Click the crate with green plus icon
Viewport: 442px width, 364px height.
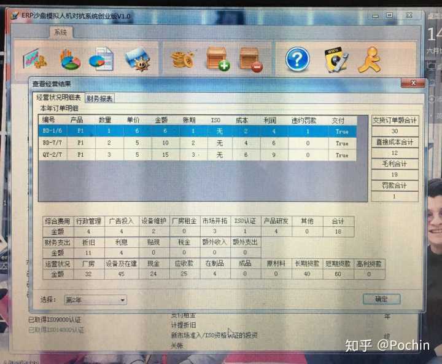218,59
